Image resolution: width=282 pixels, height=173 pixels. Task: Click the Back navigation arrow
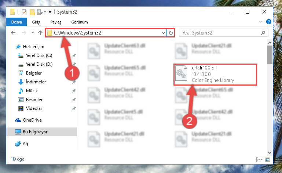tap(13, 33)
